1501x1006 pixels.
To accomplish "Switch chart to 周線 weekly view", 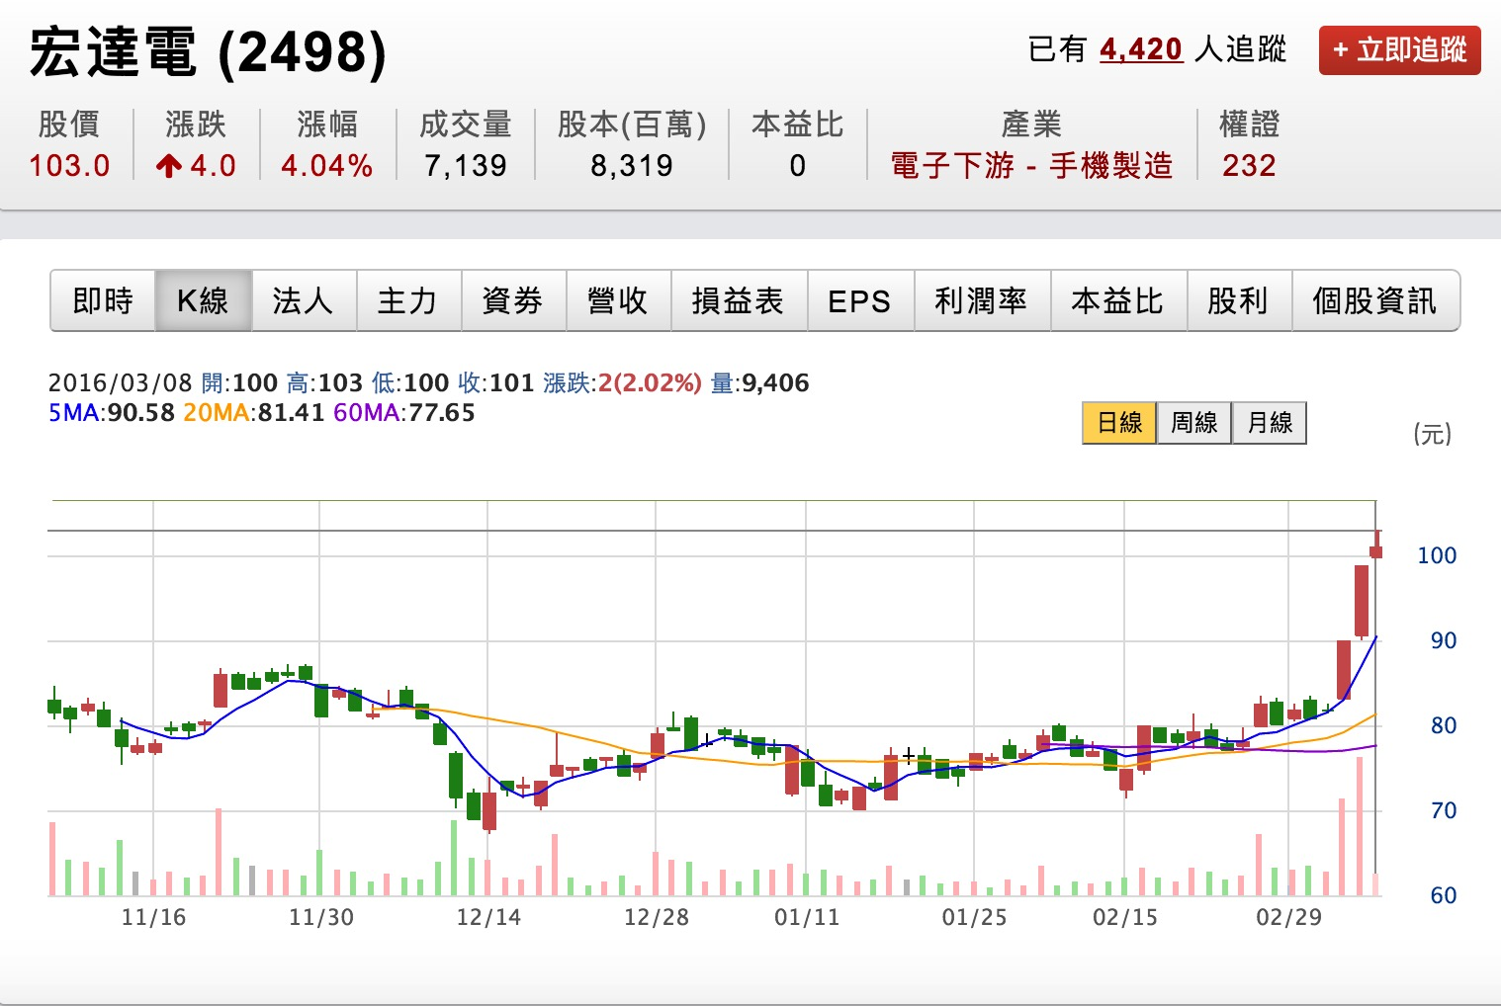I will pos(1194,423).
